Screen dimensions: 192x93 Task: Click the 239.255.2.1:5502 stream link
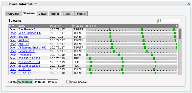point(29,58)
